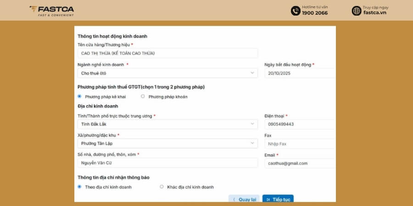Click the globe website icon
Image resolution: width=413 pixels, height=206 pixels.
point(357,11)
